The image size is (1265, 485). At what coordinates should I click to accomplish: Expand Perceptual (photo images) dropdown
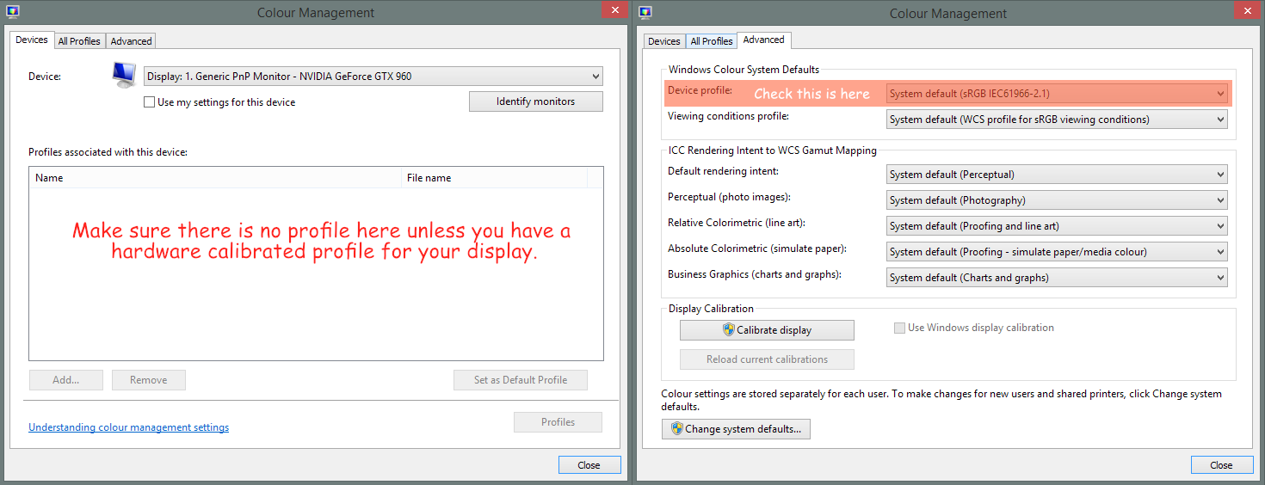click(1057, 200)
